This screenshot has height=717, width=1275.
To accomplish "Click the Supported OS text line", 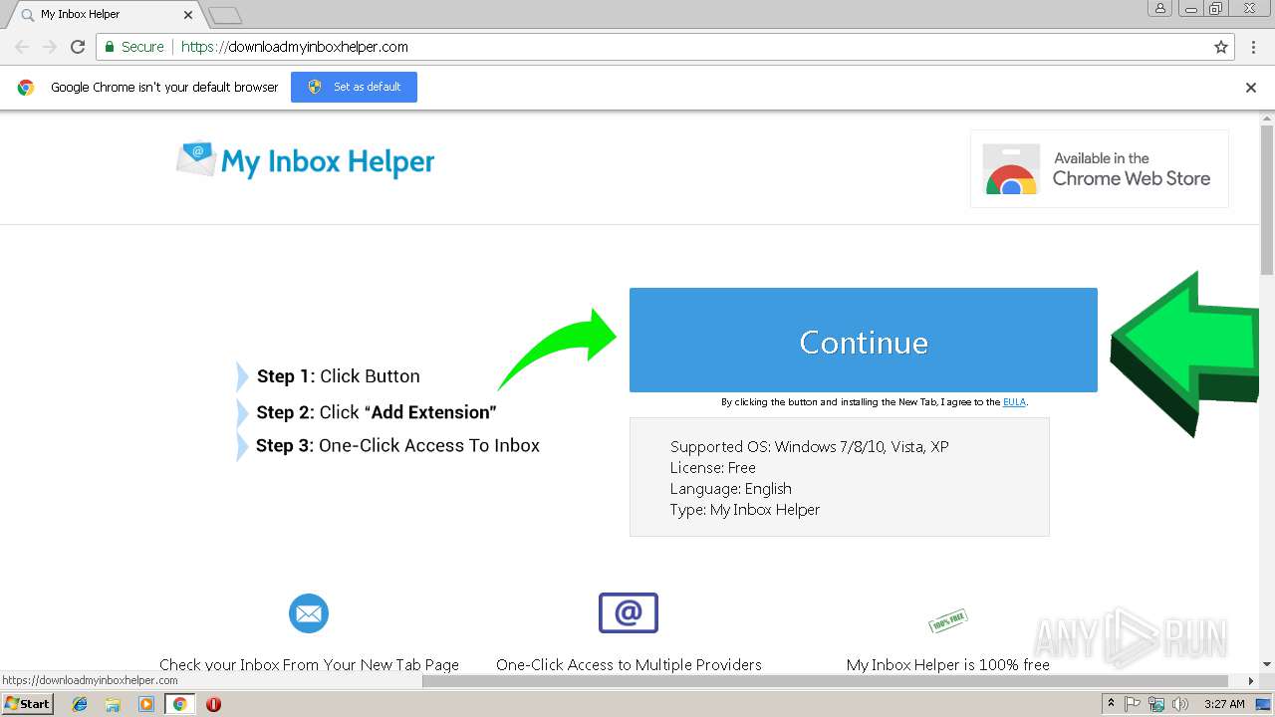I will point(809,446).
